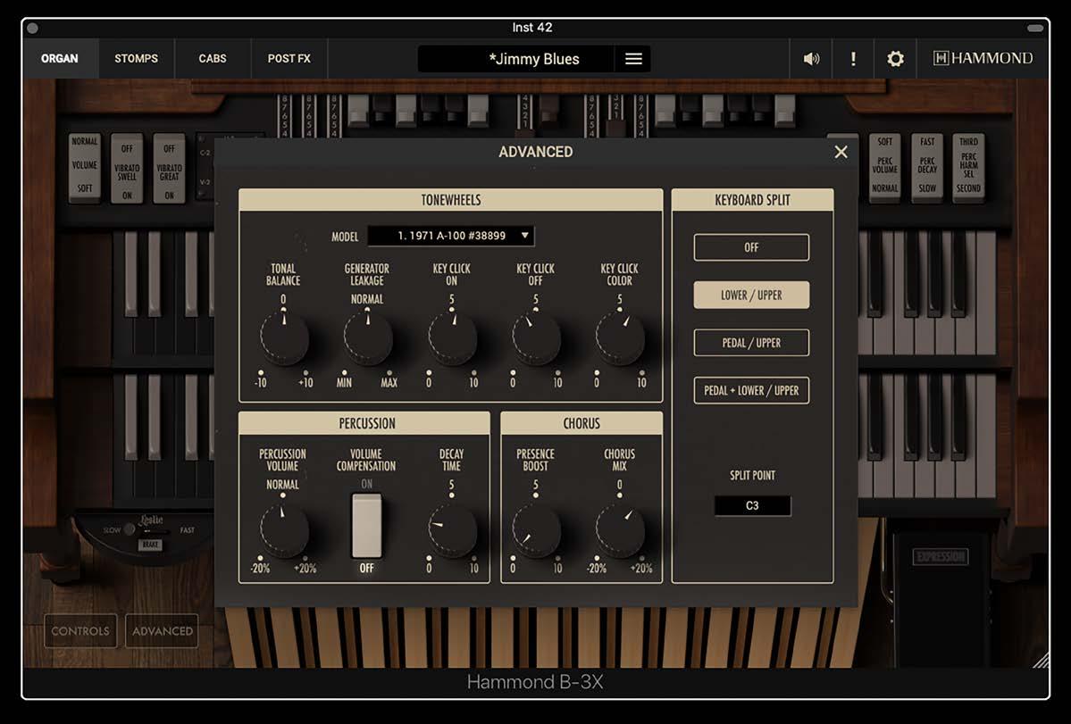
Task: Set keyboard split to OFF
Action: click(751, 247)
